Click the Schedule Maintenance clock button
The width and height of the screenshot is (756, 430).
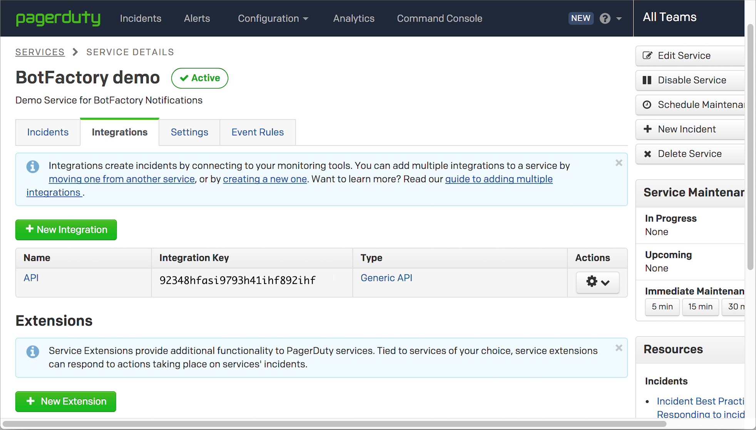click(x=690, y=105)
